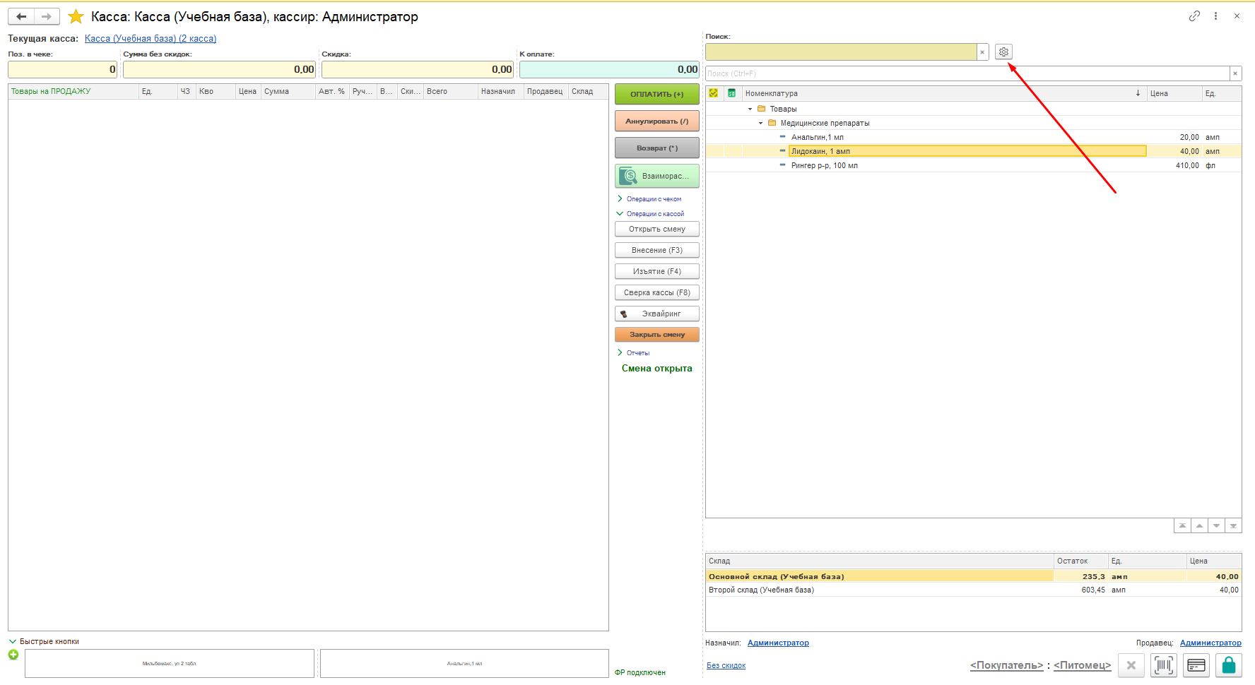Collapse Медицинские препараты folder
This screenshot has height=685, width=1255.
(x=760, y=123)
